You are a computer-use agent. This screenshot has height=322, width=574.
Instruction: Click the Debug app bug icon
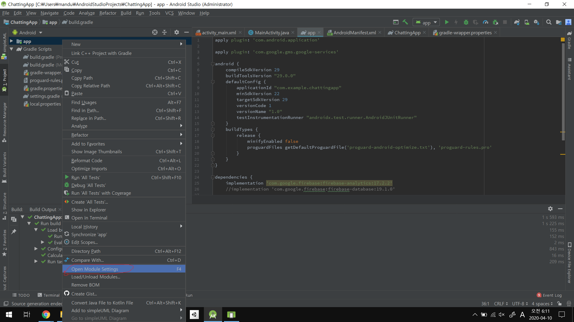pos(466,22)
